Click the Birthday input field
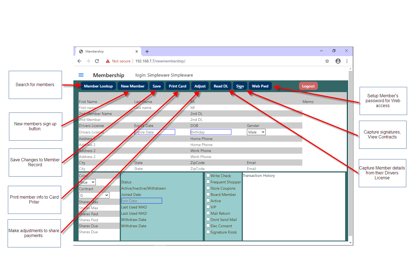Screen dimensions: 412x279 pyautogui.click(x=211, y=132)
